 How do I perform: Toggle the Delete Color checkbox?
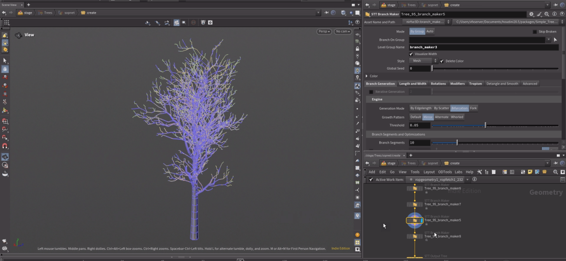[x=442, y=61]
